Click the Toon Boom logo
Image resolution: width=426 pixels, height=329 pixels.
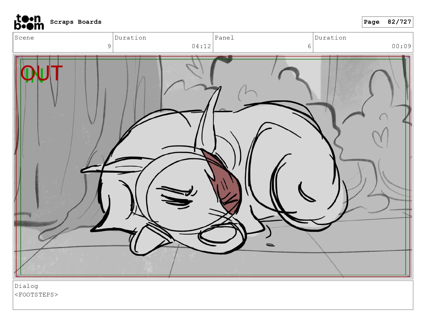[29, 22]
